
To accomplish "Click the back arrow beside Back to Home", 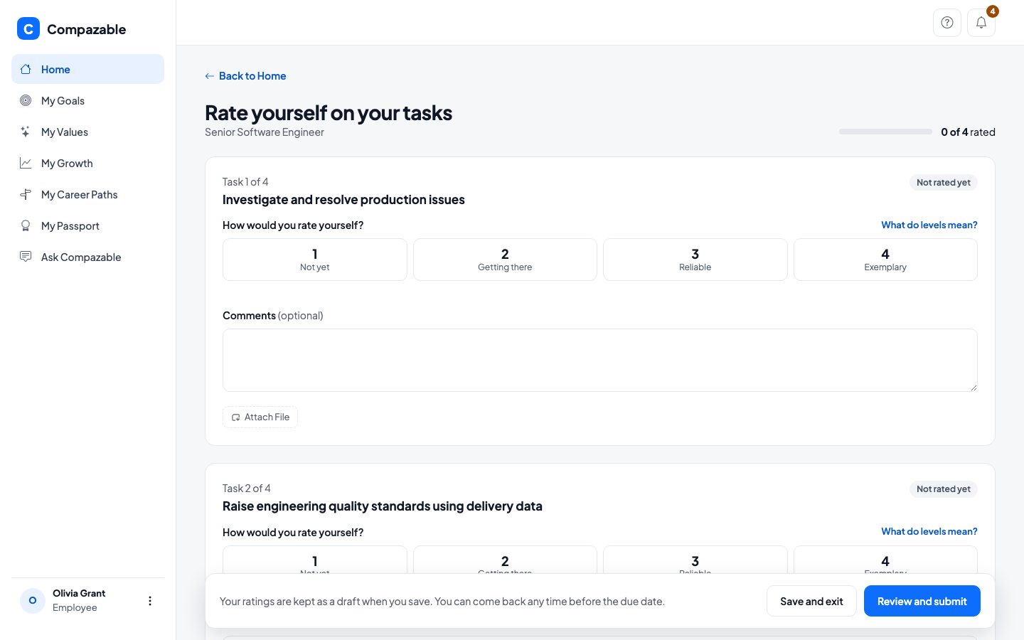I will tap(210, 76).
